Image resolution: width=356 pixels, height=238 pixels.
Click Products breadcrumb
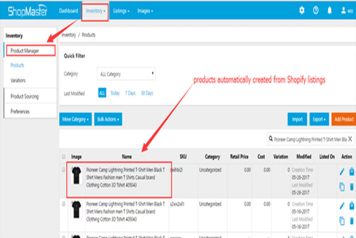click(x=88, y=35)
